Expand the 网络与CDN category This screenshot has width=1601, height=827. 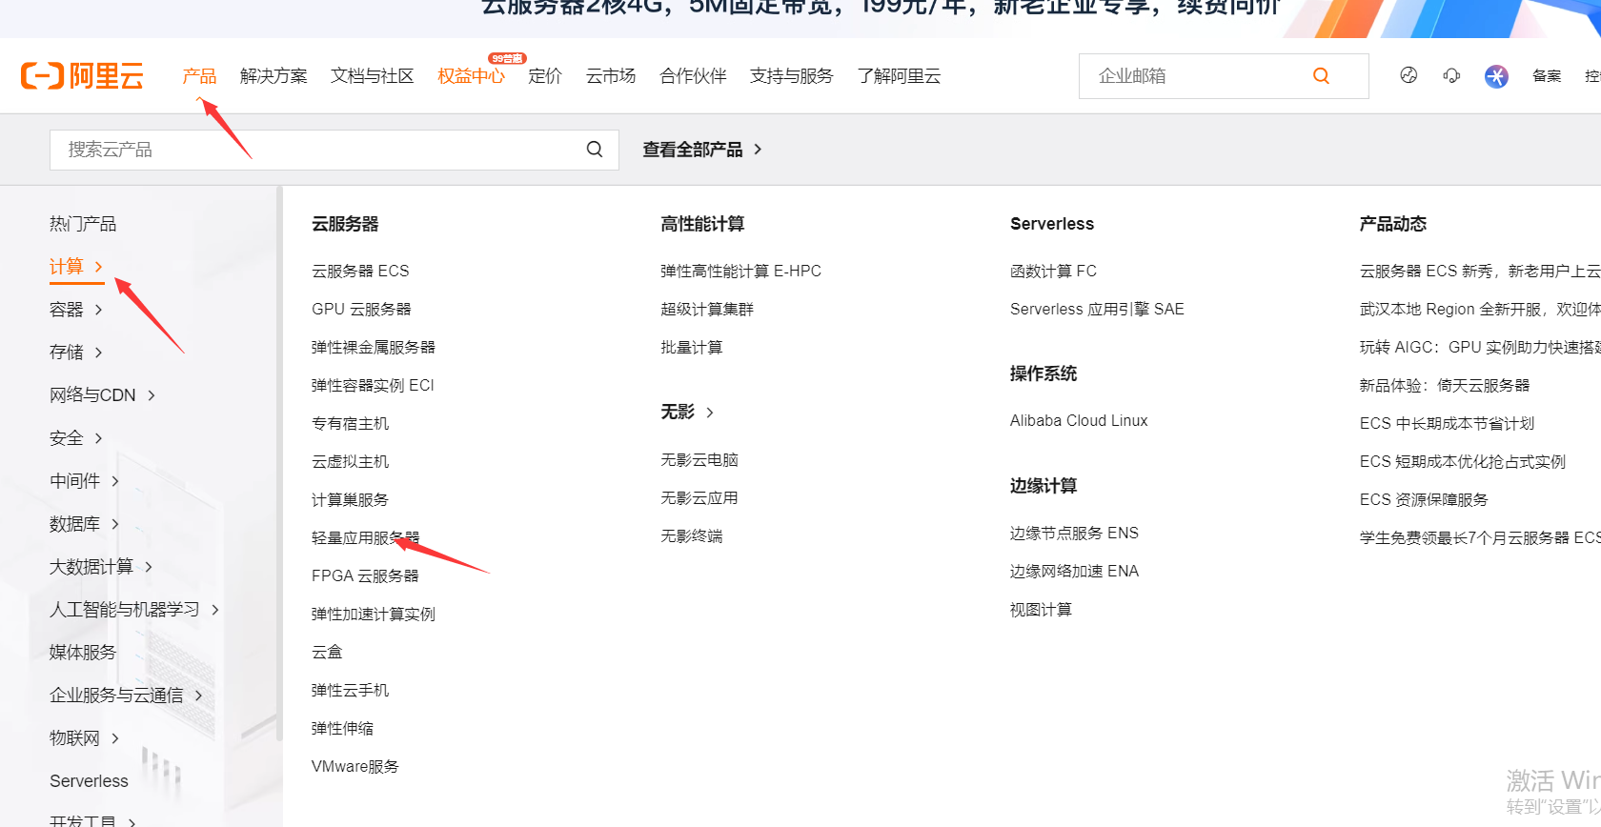pos(102,395)
